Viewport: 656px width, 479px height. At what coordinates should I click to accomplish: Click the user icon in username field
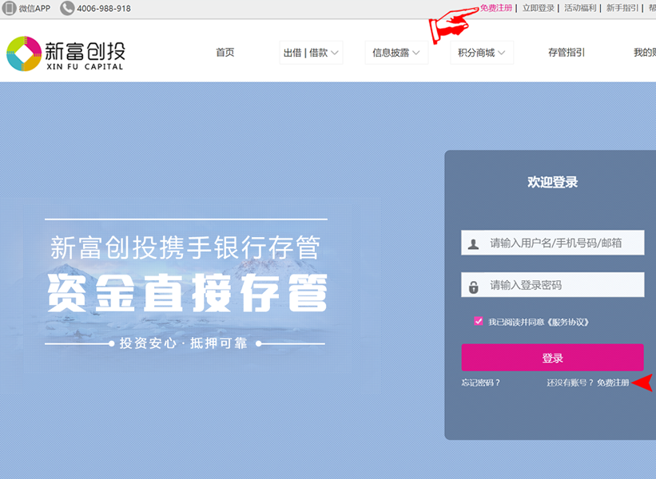click(473, 243)
